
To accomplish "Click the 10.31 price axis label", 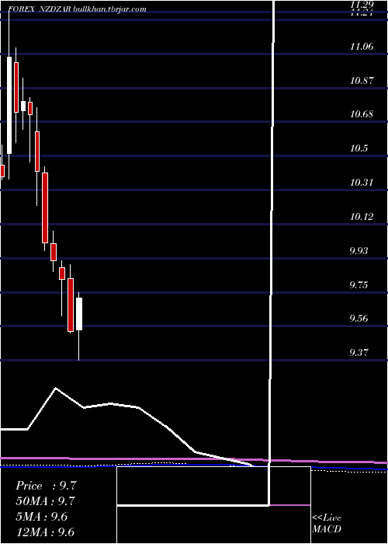I will (362, 182).
